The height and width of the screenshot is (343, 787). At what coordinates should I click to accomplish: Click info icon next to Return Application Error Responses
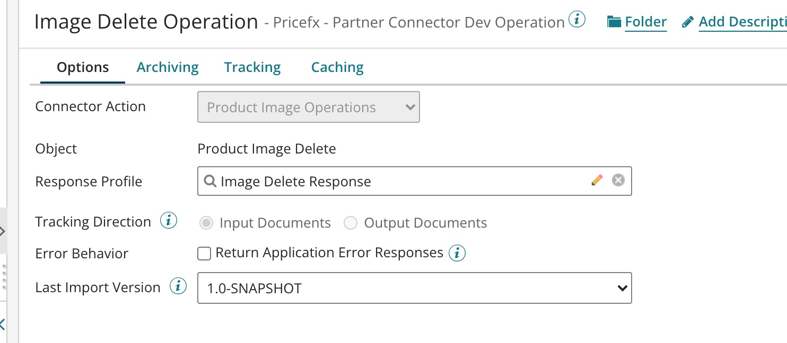[x=457, y=253]
